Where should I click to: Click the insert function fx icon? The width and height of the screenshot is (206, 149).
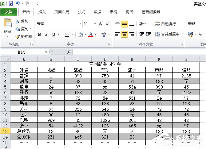pyautogui.click(x=69, y=52)
